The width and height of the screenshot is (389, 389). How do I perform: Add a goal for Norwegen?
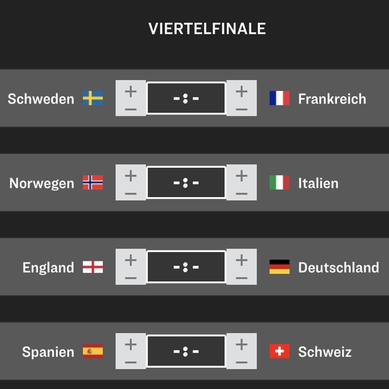click(x=131, y=176)
